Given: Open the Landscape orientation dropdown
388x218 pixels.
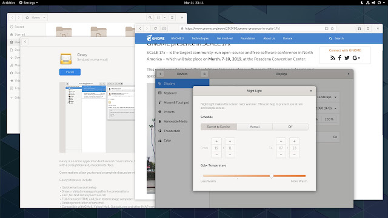Looking at the screenshot, I should [x=327, y=97].
